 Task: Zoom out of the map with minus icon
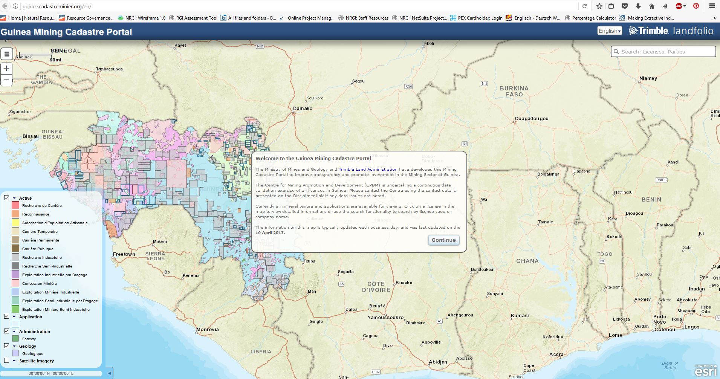click(x=6, y=80)
